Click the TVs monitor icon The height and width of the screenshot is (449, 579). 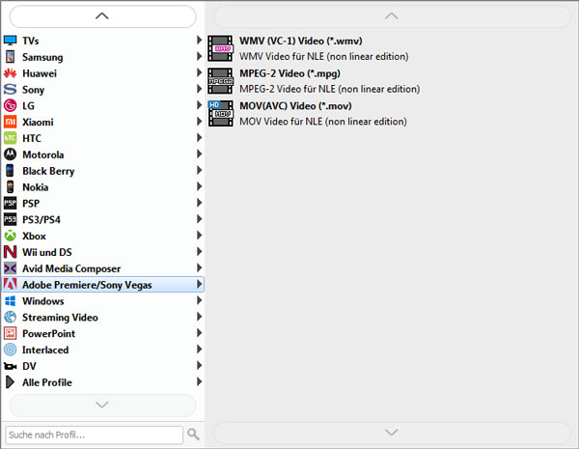pos(11,41)
